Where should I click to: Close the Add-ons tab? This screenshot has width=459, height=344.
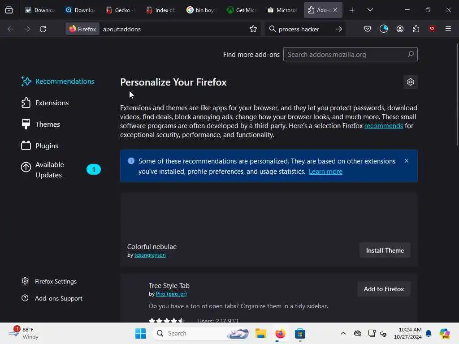335,10
